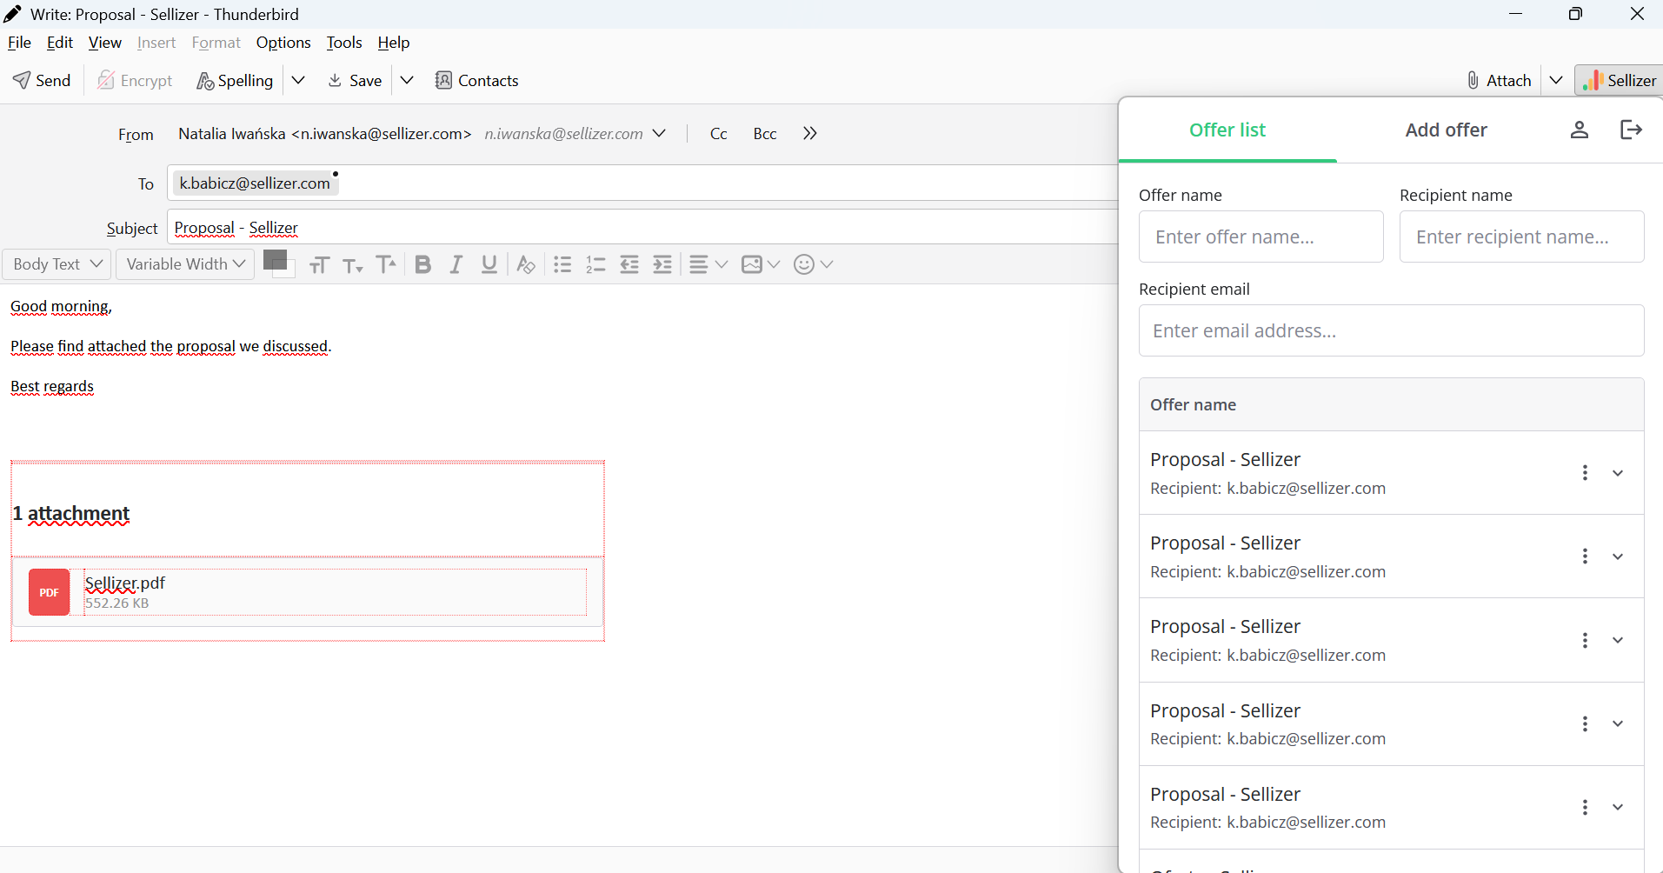The image size is (1663, 873).
Task: Open the Tools menu
Action: click(344, 43)
